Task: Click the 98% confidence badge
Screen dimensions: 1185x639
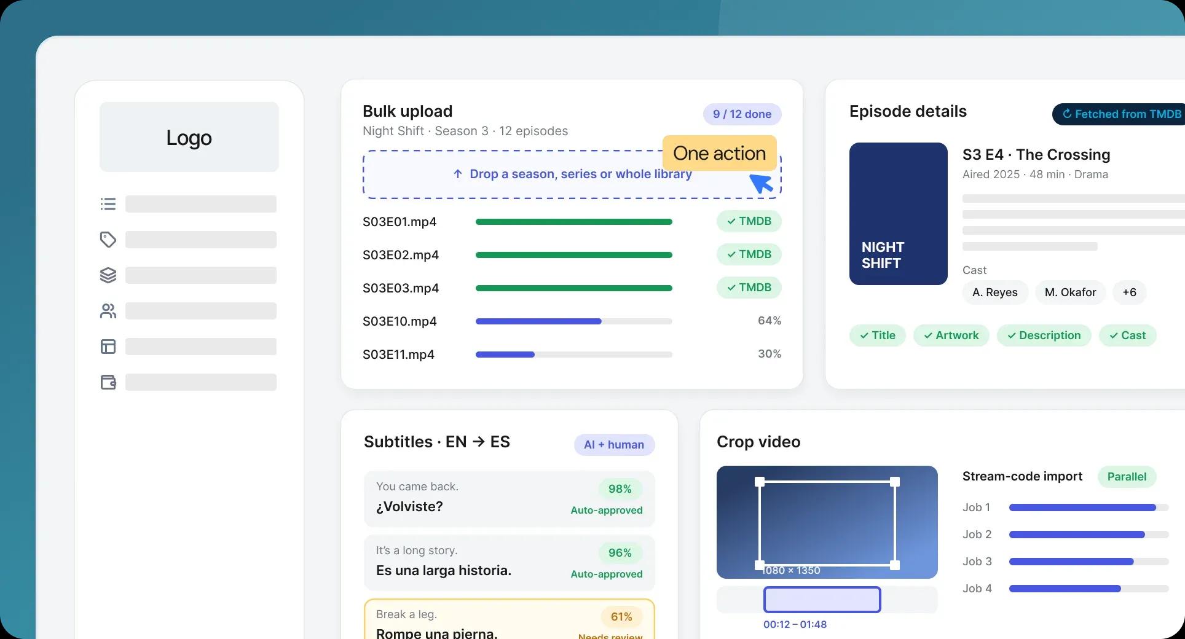Action: click(x=620, y=489)
